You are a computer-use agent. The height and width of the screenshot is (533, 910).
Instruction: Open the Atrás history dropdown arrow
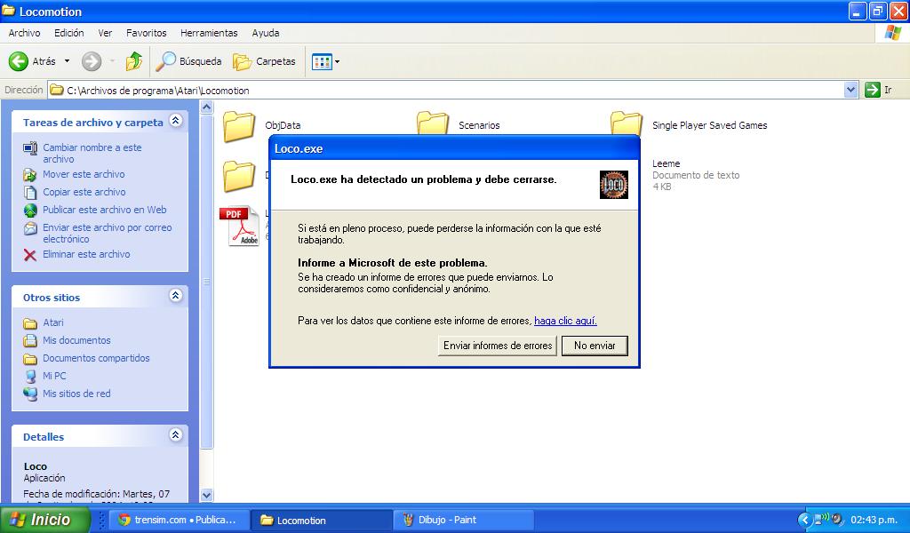[67, 61]
